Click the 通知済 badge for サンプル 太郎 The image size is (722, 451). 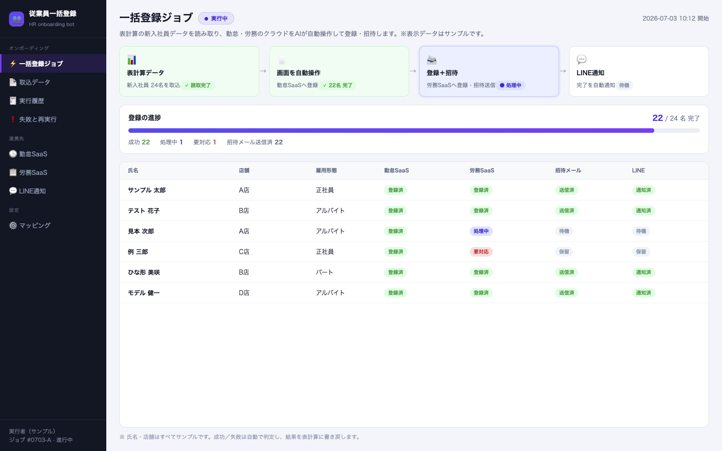coord(644,190)
